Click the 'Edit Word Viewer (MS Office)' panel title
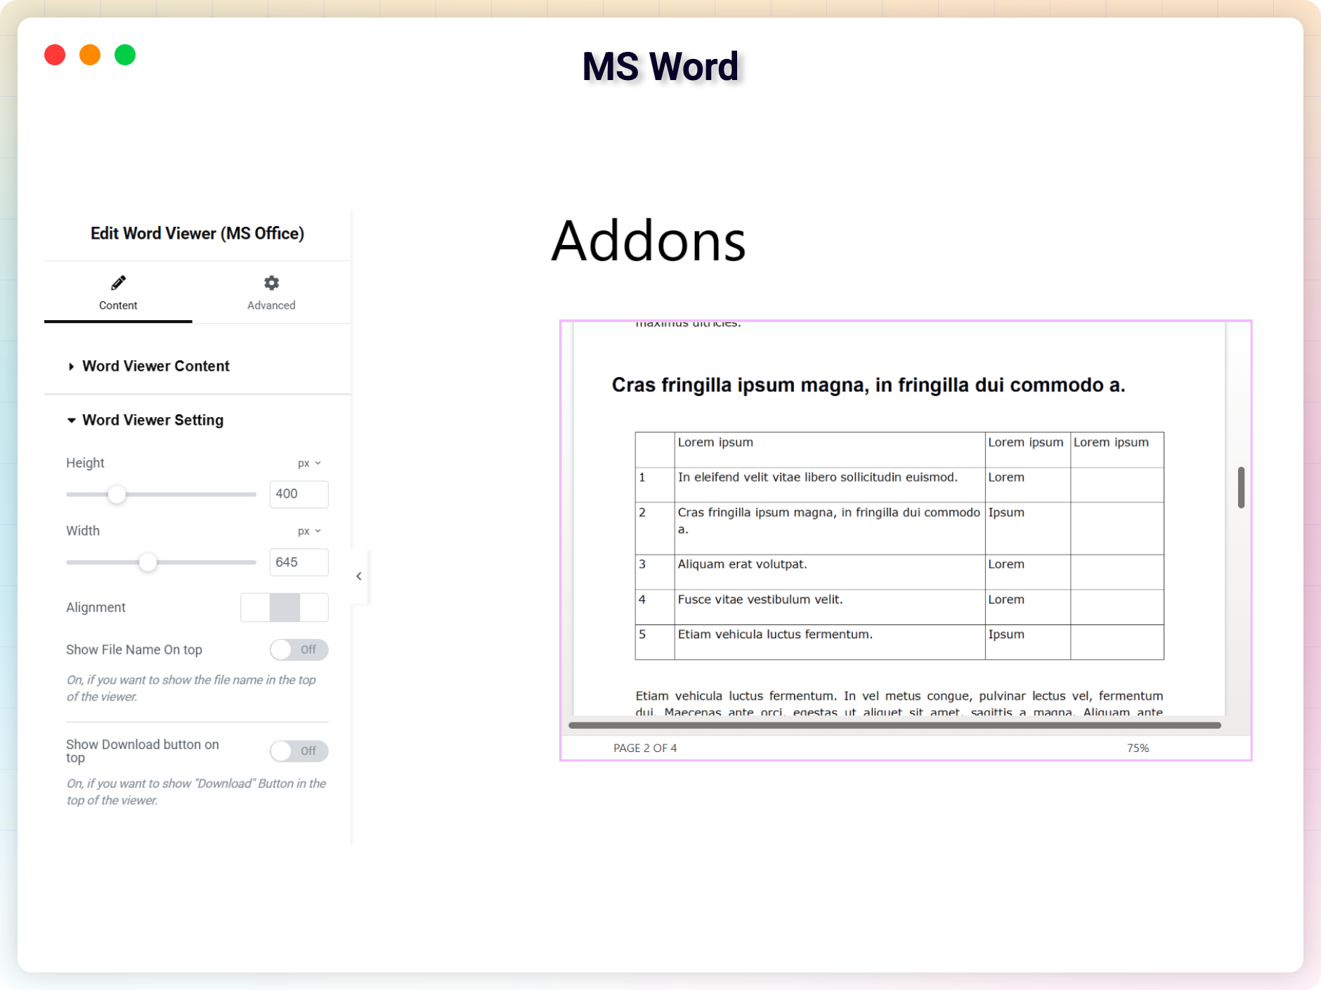 click(197, 234)
